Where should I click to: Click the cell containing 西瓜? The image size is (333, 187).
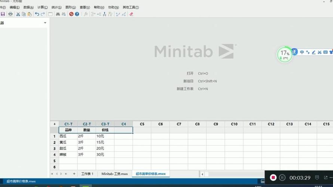68,136
